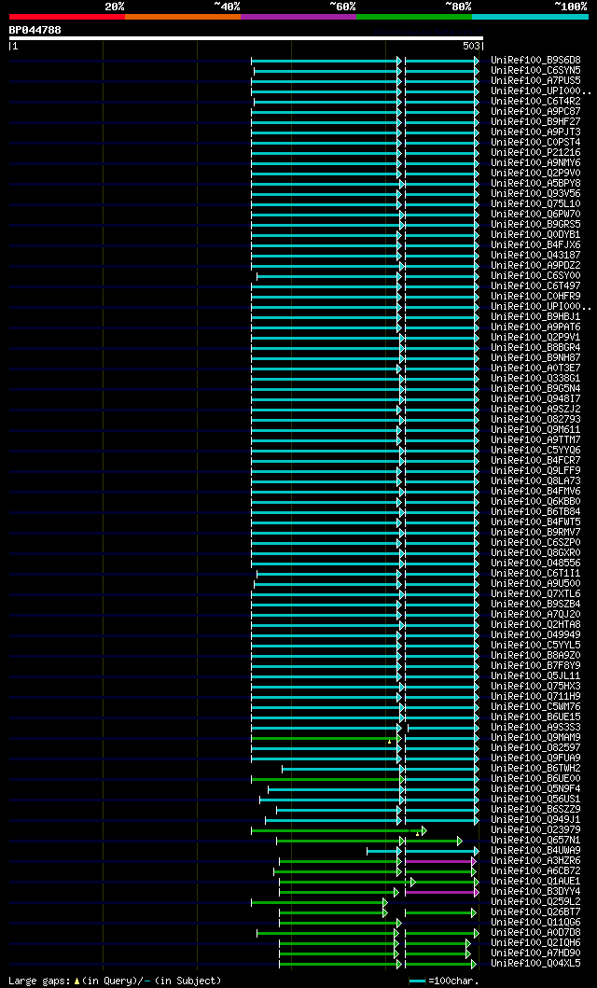Select hit label UniRef100_A6CB72

[536, 870]
